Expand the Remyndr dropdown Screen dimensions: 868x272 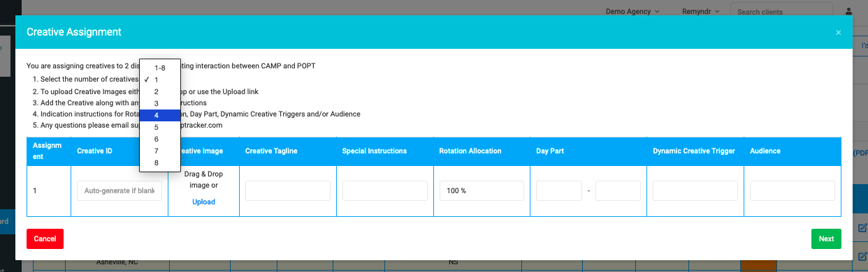pos(701,11)
